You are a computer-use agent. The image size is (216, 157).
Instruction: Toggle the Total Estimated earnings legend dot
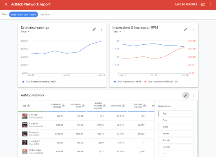point(23,82)
